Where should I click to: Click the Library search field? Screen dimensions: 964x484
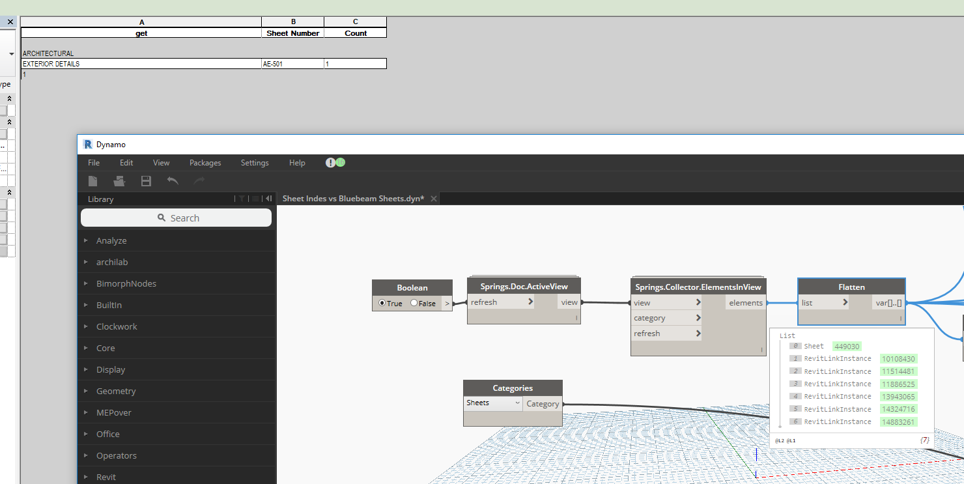(x=176, y=218)
